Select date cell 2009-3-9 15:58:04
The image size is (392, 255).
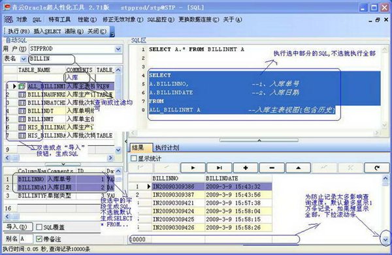[238, 211]
